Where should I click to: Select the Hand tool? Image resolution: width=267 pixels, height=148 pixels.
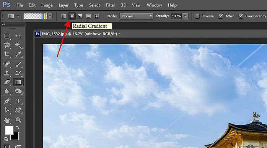[x=7, y=120]
